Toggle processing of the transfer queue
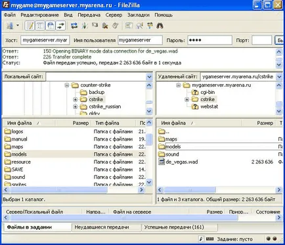Image resolution: width=285 pixels, height=245 pixels. point(85,26)
